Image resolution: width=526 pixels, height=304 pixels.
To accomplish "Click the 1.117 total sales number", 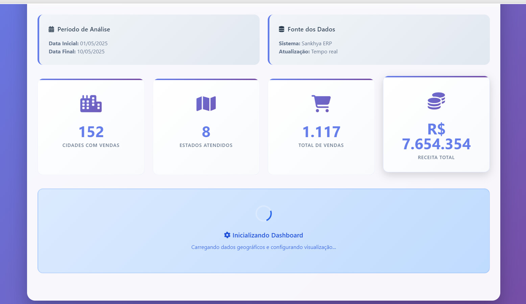I will (321, 132).
